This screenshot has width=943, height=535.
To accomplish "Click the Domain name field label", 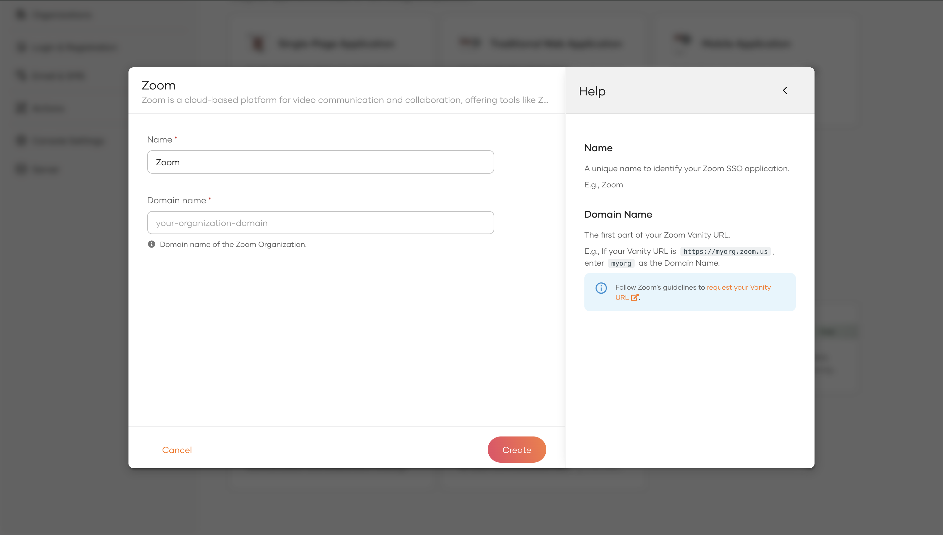I will click(x=177, y=200).
